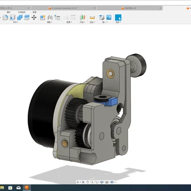Viewport: 191px width, 191px height.
Task: Select the Measure ruler tool
Action: (x=92, y=18)
